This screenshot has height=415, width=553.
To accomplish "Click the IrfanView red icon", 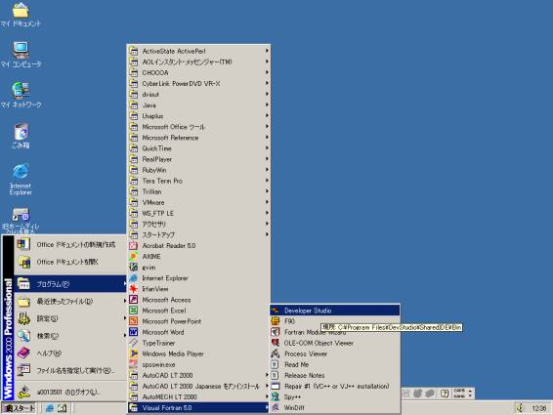I will (133, 289).
